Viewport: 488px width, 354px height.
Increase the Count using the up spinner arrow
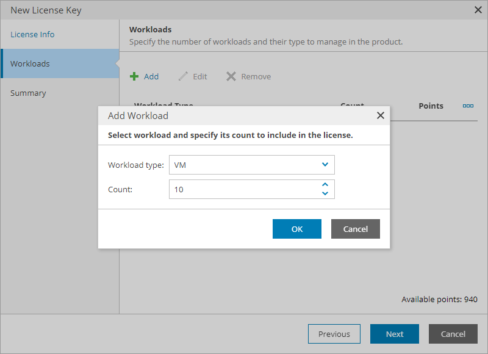pyautogui.click(x=325, y=185)
